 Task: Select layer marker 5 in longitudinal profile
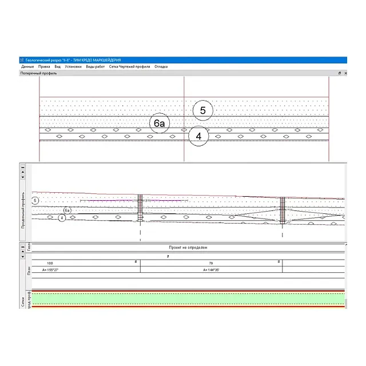click(x=35, y=200)
